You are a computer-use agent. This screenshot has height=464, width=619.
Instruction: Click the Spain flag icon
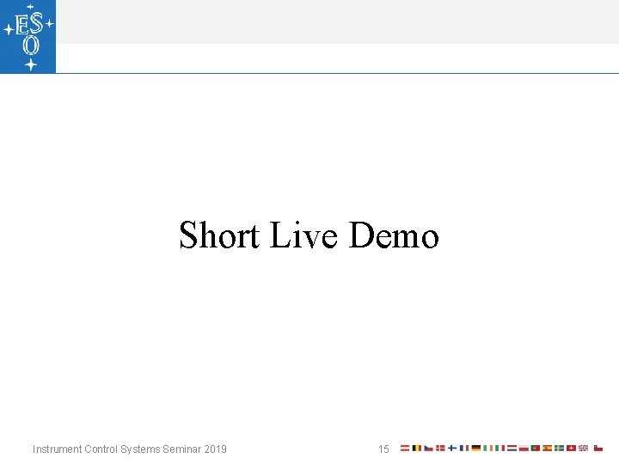point(547,448)
